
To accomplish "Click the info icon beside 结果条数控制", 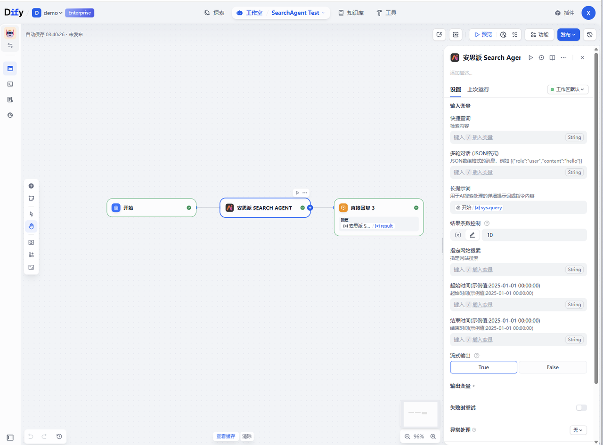I will click(487, 223).
